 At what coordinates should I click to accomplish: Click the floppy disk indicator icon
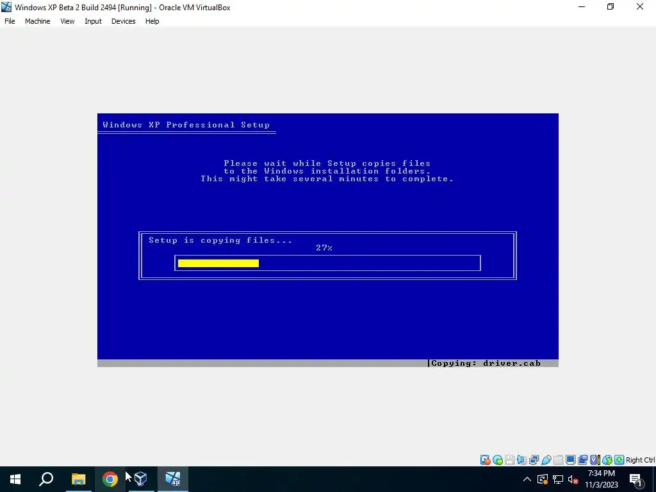(509, 460)
